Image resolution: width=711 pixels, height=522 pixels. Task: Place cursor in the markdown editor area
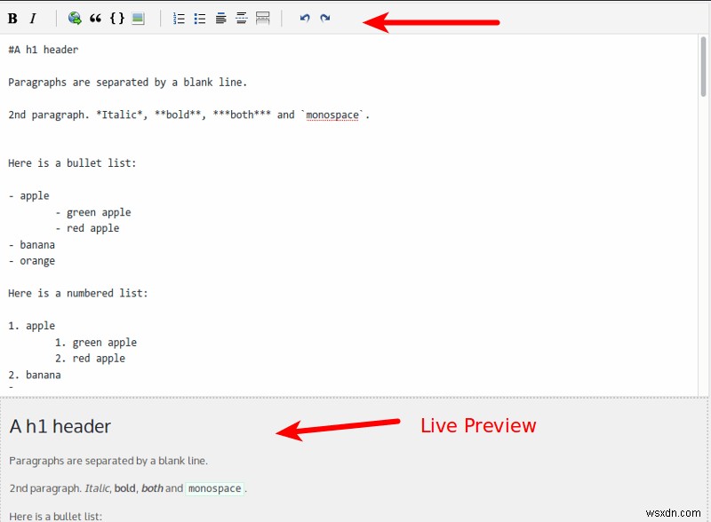355,222
